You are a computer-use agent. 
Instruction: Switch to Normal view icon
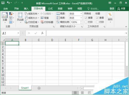(x=75, y=93)
